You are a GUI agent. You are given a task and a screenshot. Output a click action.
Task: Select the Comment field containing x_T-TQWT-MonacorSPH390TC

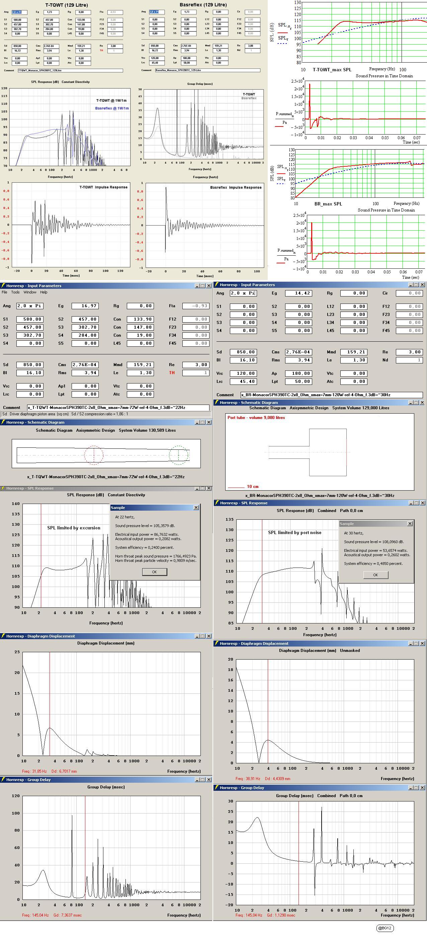tap(118, 408)
